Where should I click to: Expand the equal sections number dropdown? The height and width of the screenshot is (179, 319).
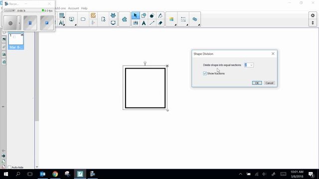pos(251,65)
